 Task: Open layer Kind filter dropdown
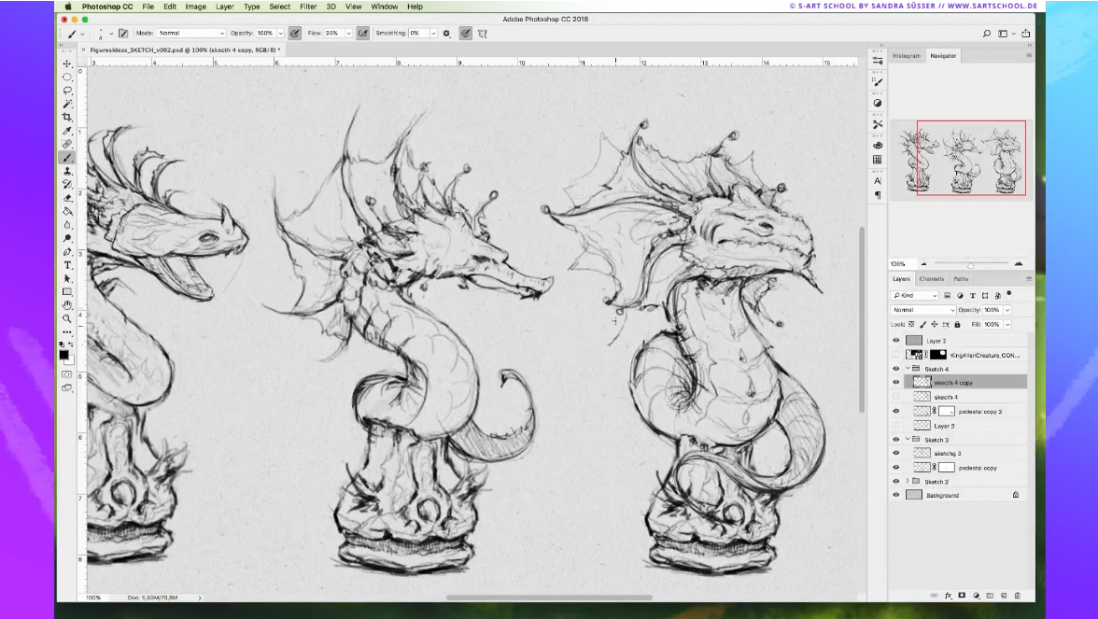tap(915, 295)
